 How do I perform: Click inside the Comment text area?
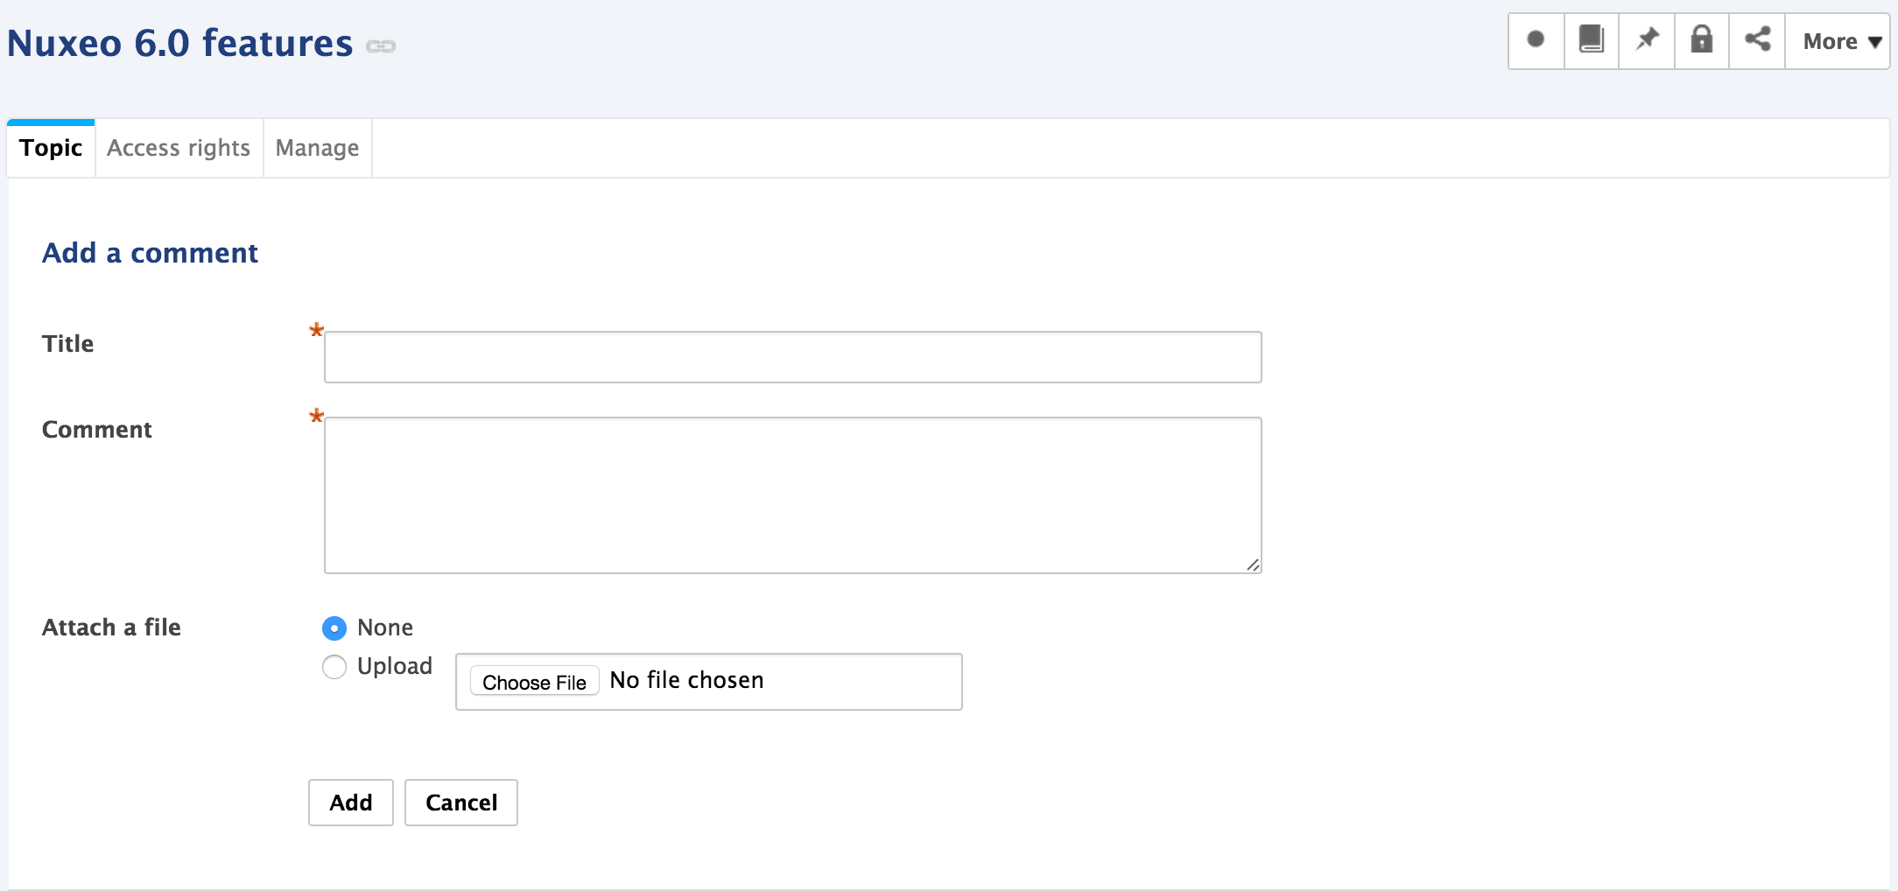tap(793, 495)
